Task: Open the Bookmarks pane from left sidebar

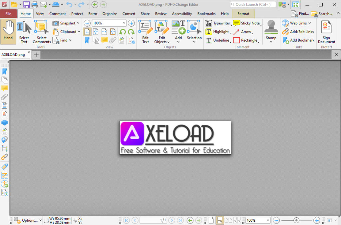Action: coord(4,71)
